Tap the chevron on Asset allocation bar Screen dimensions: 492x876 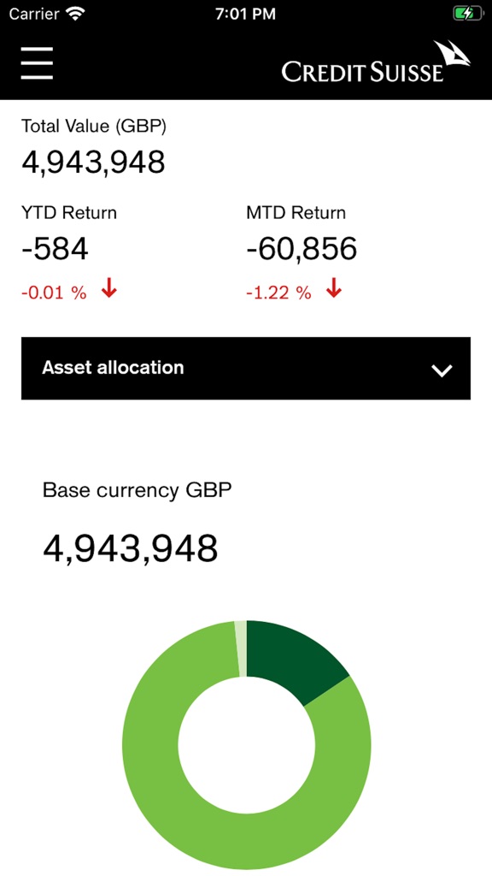[442, 370]
